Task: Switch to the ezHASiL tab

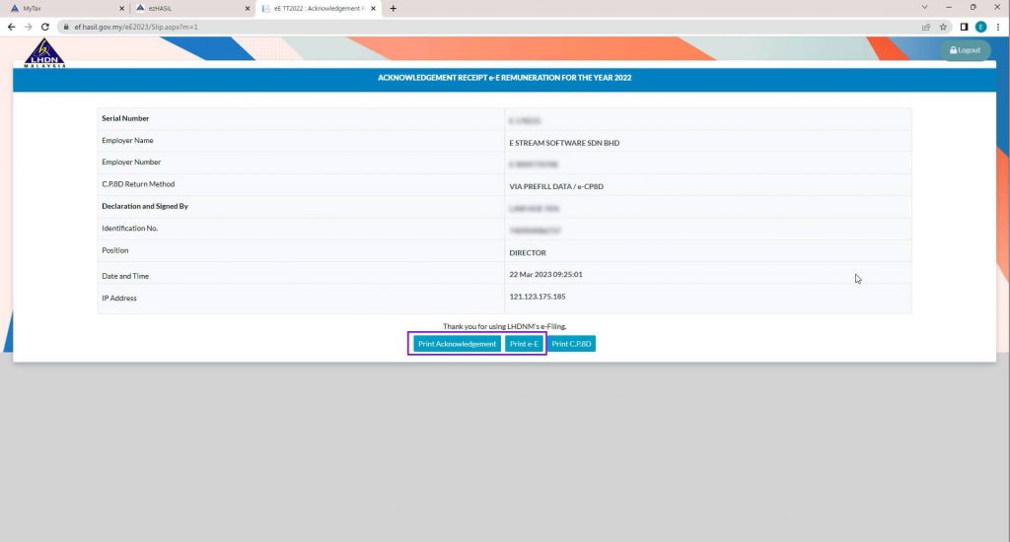Action: 187,8
